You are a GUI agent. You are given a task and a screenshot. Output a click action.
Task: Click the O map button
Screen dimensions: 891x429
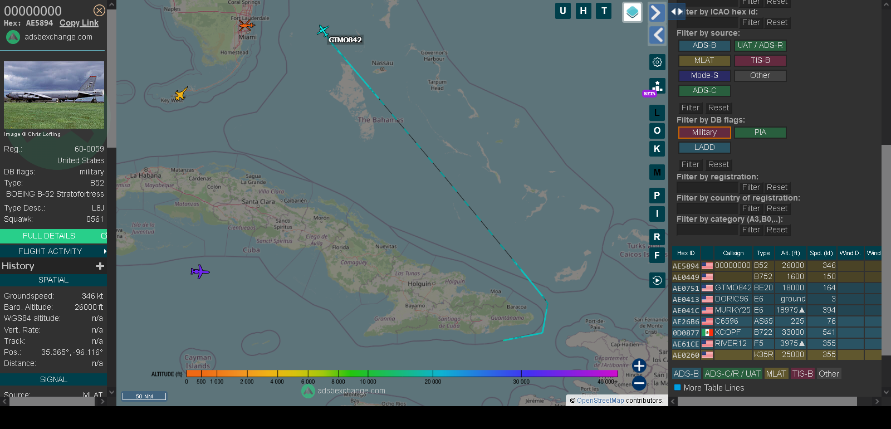[x=657, y=130]
